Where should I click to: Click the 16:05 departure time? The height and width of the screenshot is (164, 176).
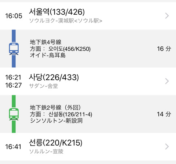click(x=14, y=16)
